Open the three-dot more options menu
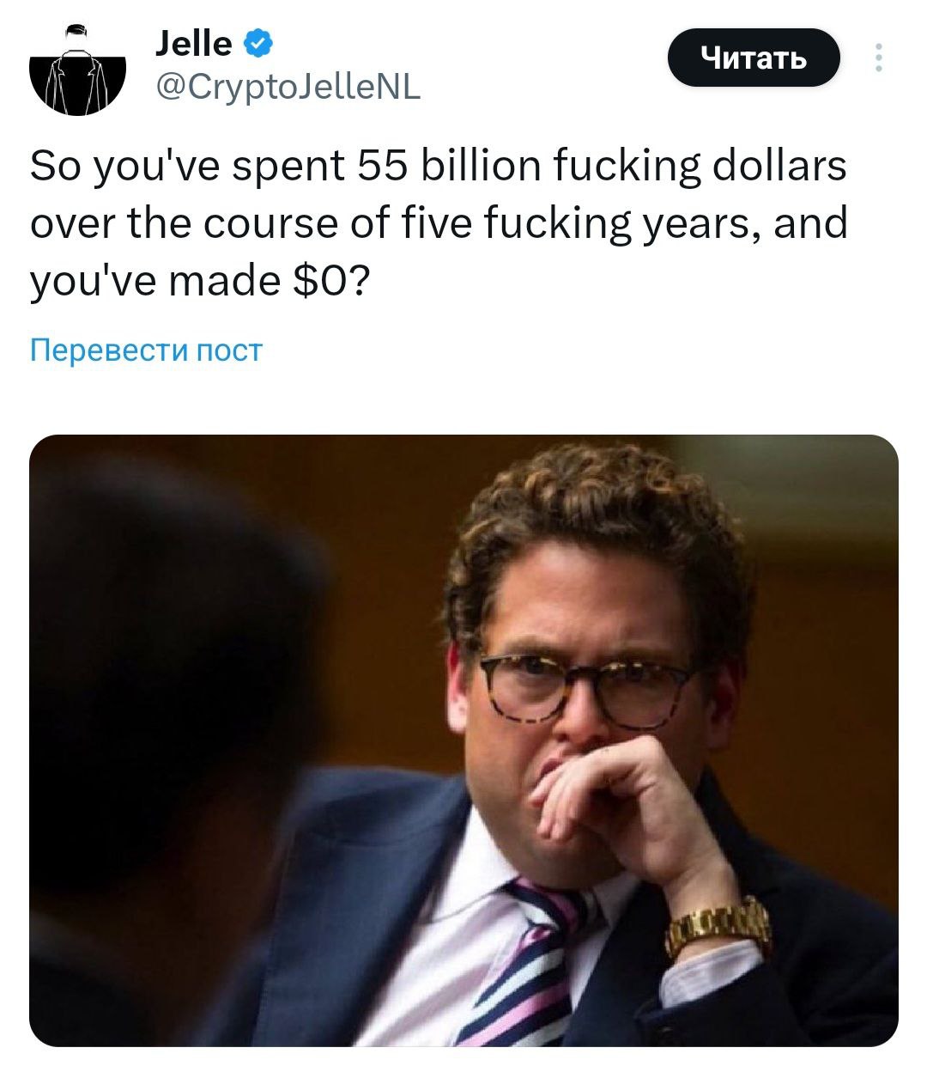The width and height of the screenshot is (927, 1072). 877,58
